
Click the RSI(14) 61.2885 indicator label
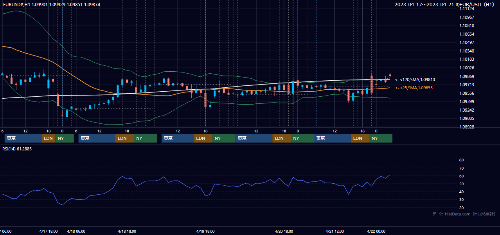(x=17, y=149)
